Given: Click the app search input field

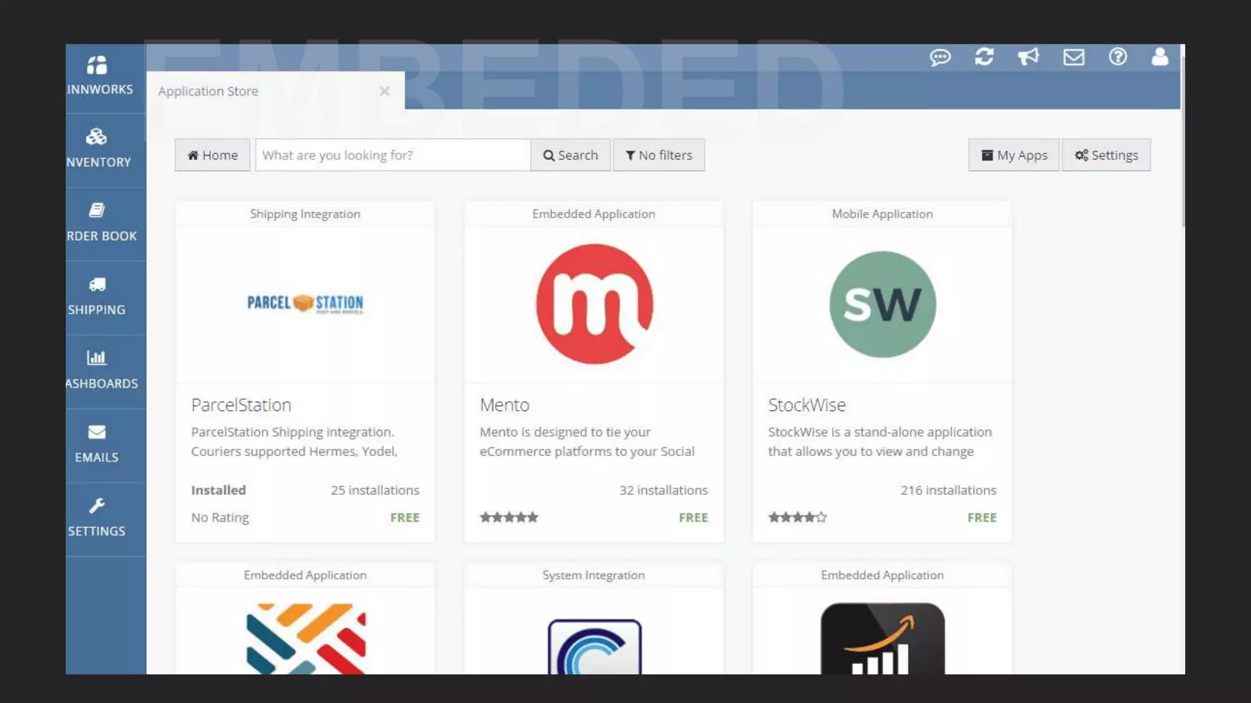Looking at the screenshot, I should click(392, 155).
